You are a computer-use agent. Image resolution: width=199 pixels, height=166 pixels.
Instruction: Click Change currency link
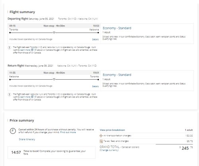tap(109, 150)
